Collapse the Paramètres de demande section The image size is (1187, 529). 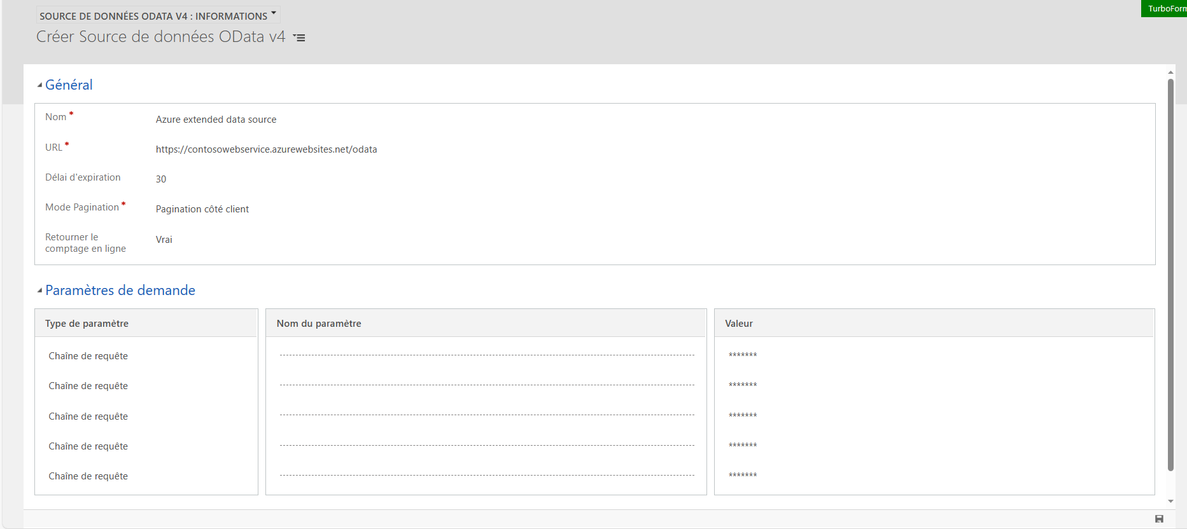[39, 291]
